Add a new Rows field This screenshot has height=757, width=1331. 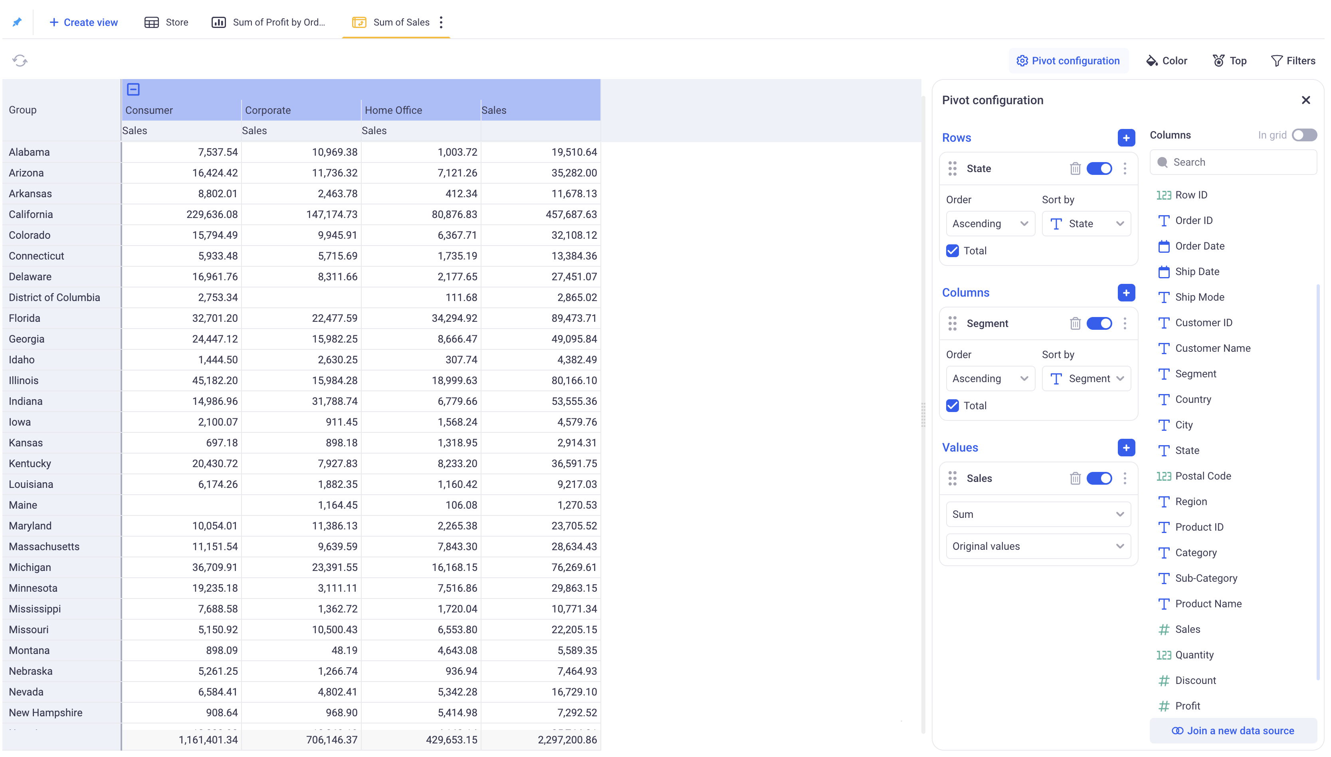(1126, 138)
